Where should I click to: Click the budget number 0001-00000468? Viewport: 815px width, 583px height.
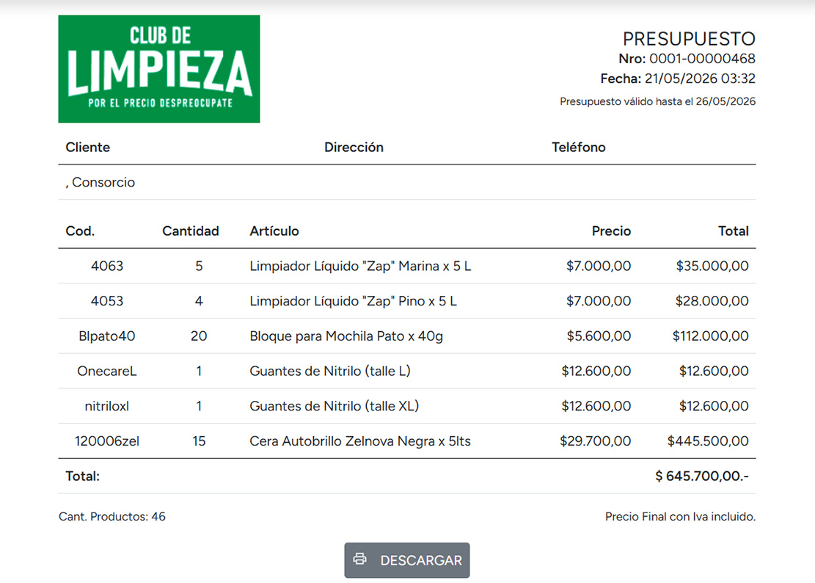point(702,58)
